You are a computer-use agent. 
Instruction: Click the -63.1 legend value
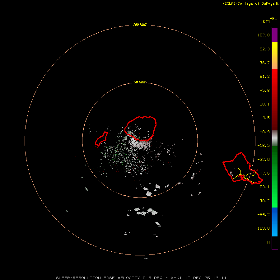tap(264, 187)
